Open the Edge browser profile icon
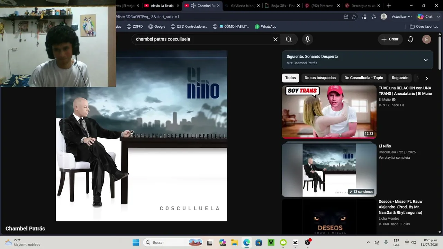Screen dimensions: 443x249 point(383,17)
